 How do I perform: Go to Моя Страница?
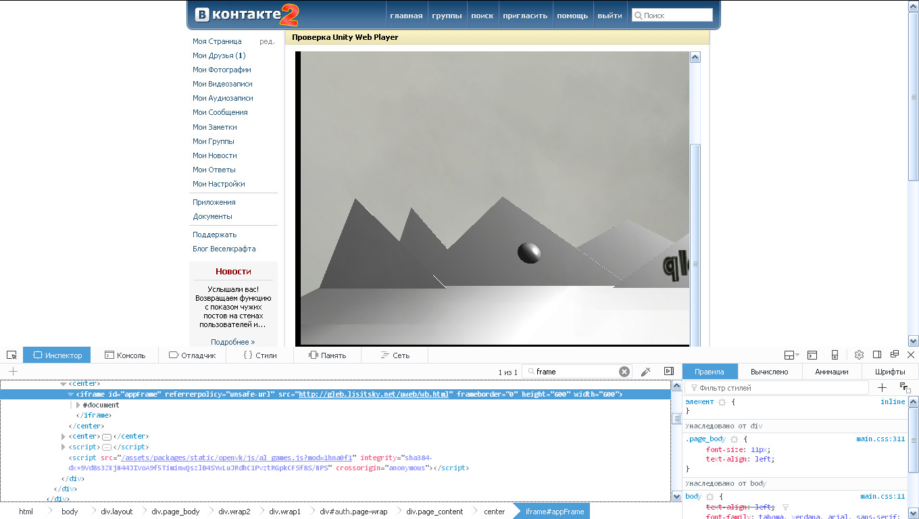(217, 41)
